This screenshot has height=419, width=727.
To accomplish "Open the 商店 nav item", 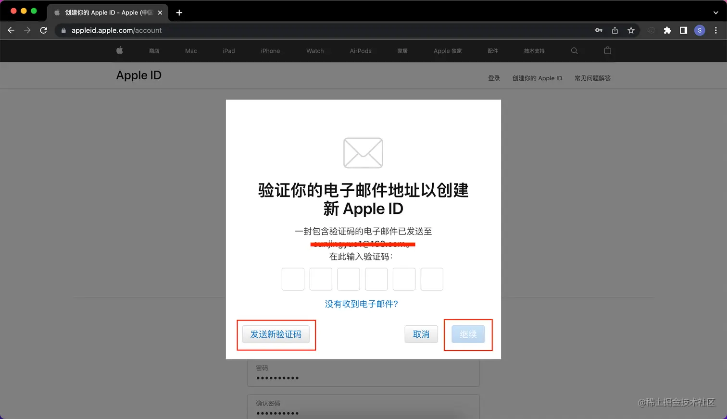I will pyautogui.click(x=154, y=51).
